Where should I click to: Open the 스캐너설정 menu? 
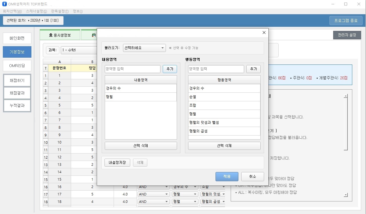click(x=36, y=11)
